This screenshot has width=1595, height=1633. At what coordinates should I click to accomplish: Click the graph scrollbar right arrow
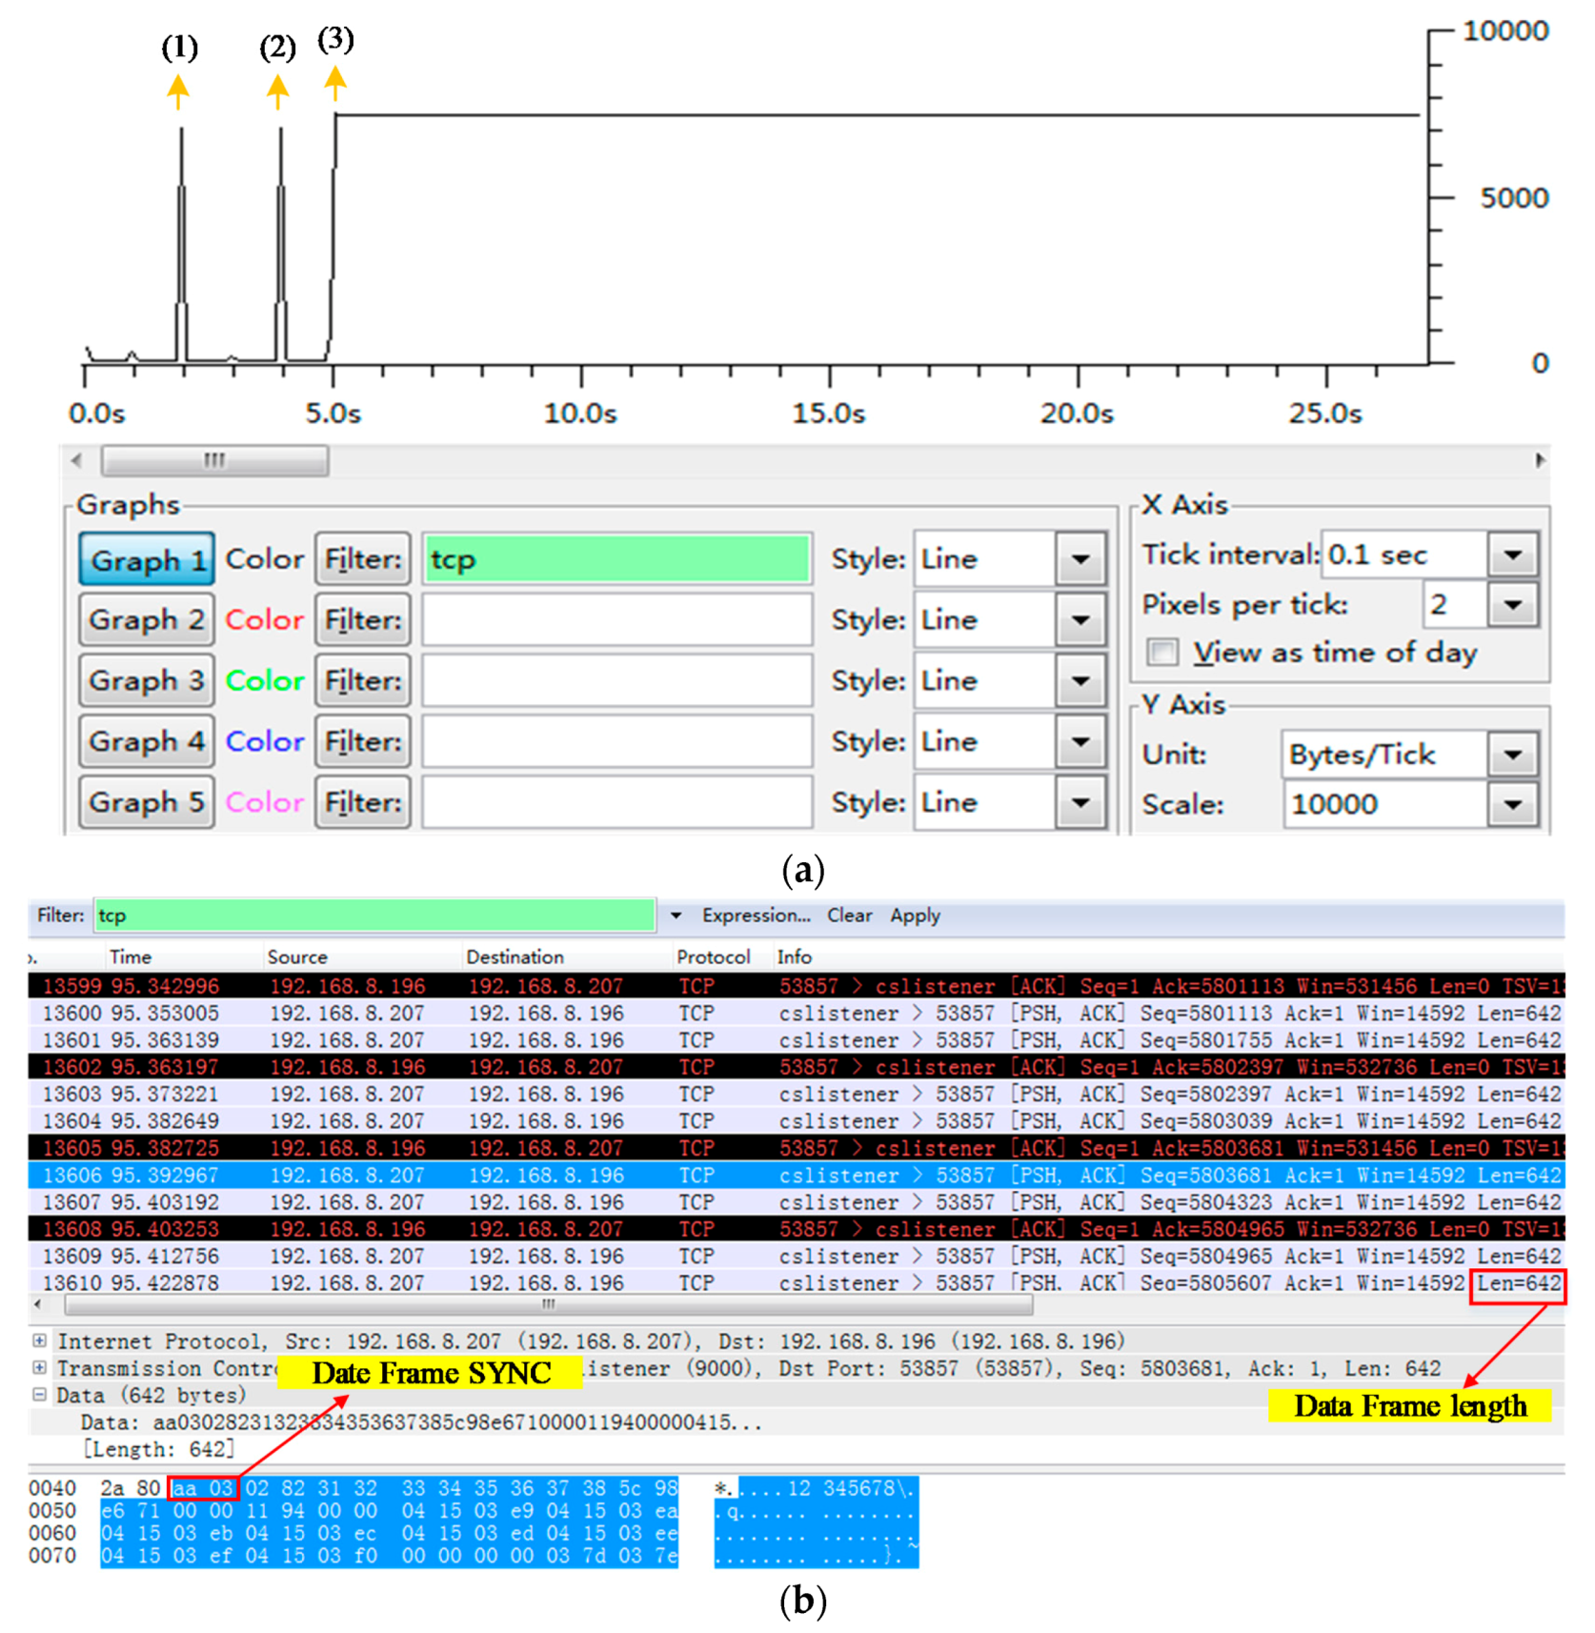click(x=1540, y=460)
